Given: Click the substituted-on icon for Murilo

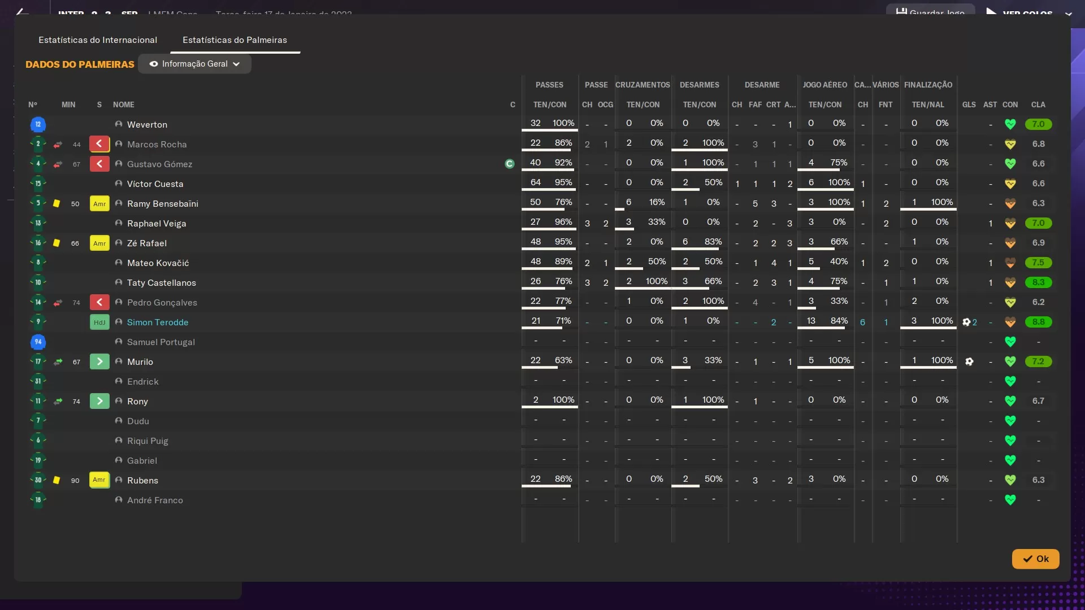Looking at the screenshot, I should (x=99, y=361).
